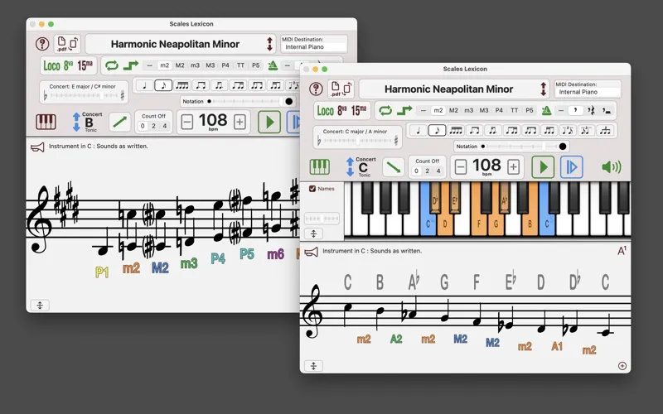Toggle the Names checkbox beside the keyboard

pos(312,189)
